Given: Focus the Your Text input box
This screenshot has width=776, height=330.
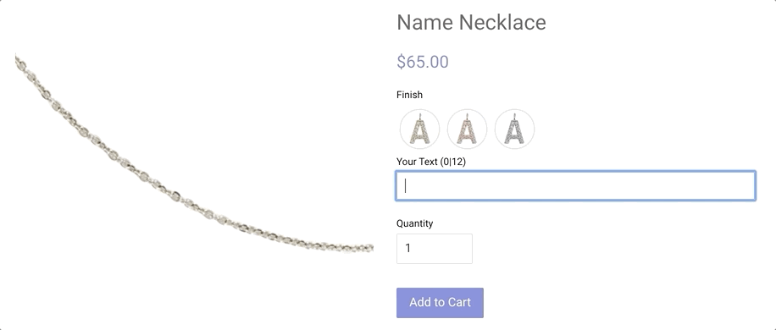Looking at the screenshot, I should click(575, 186).
